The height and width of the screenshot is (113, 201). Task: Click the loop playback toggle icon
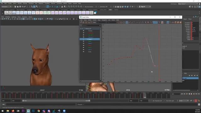191,101
